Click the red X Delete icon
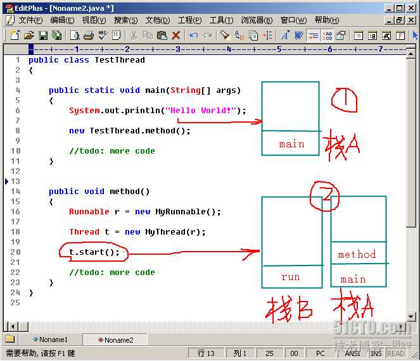This screenshot has width=420, height=361. click(176, 35)
